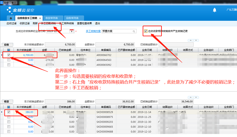Open the business date calendar picker
This screenshot has width=237, height=137.
click(x=71, y=31)
